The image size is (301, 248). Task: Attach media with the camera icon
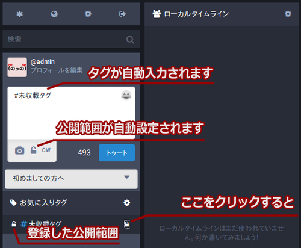(x=20, y=150)
